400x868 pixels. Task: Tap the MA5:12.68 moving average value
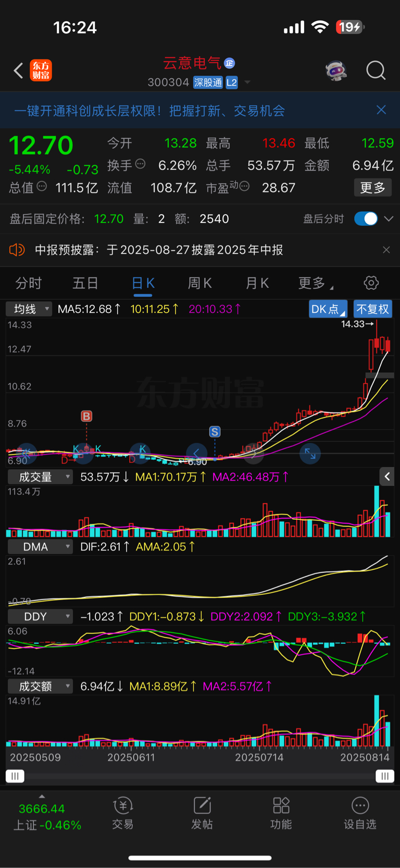[89, 309]
